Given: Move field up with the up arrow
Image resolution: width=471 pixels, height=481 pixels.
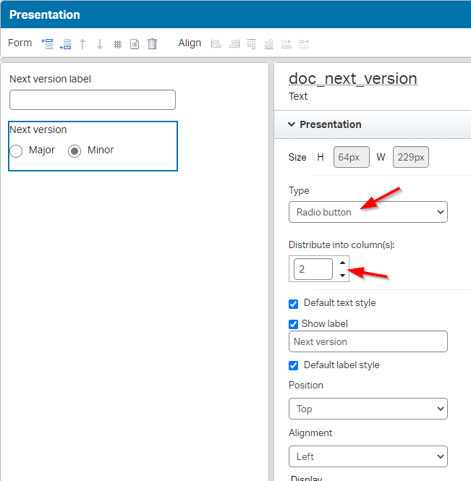Looking at the screenshot, I should (82, 43).
